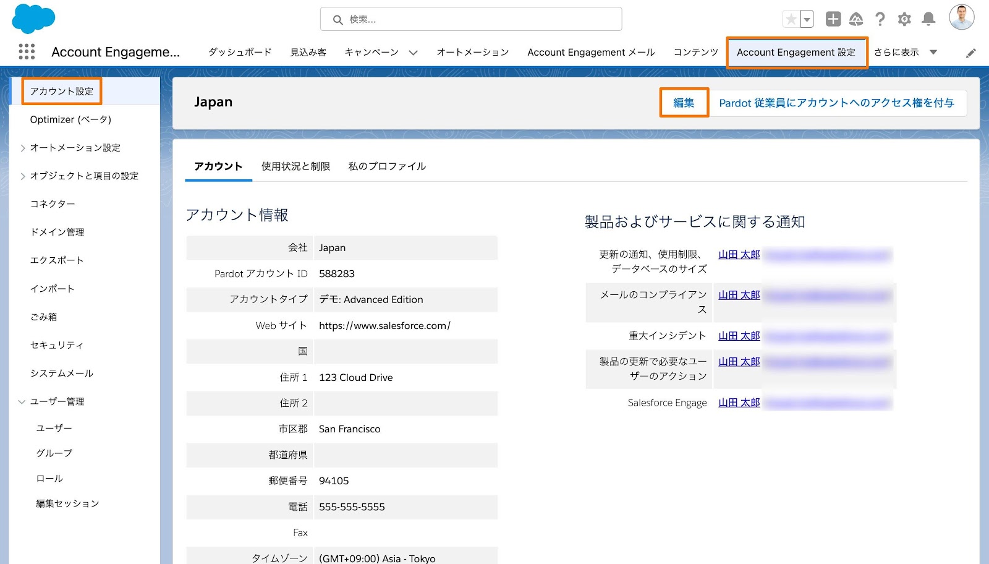This screenshot has height=564, width=989.
Task: Click the website value https://www.salesforce.com/
Action: 384,326
